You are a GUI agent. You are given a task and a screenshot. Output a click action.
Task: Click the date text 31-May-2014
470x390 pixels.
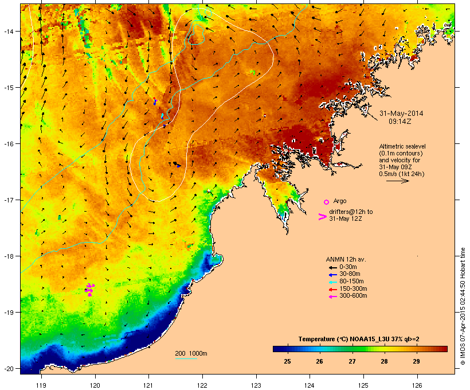(x=401, y=114)
